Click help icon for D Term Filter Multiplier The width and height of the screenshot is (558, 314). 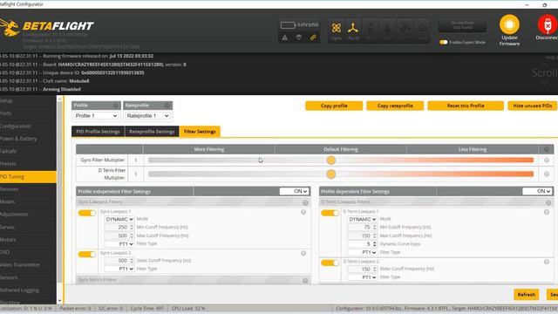[547, 174]
